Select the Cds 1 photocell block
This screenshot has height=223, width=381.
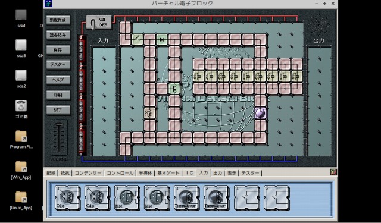coord(67,198)
